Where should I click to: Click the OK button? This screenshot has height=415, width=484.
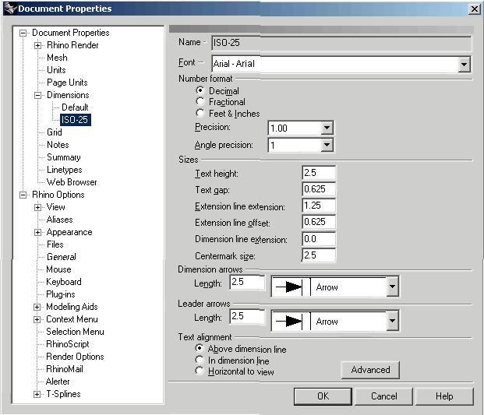tap(323, 396)
